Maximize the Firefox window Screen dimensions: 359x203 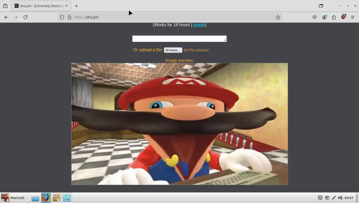point(348,6)
